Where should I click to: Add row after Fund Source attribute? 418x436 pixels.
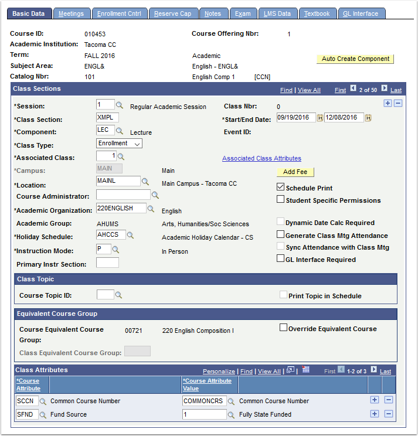[375, 414]
